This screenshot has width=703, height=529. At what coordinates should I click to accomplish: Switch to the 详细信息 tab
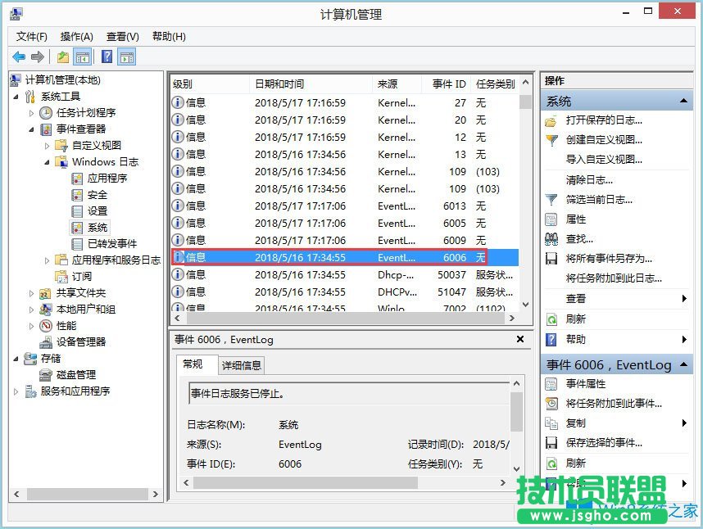(x=241, y=364)
